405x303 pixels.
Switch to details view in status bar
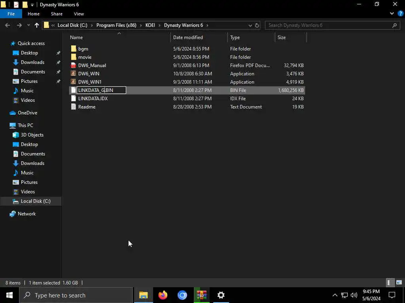[389, 282]
